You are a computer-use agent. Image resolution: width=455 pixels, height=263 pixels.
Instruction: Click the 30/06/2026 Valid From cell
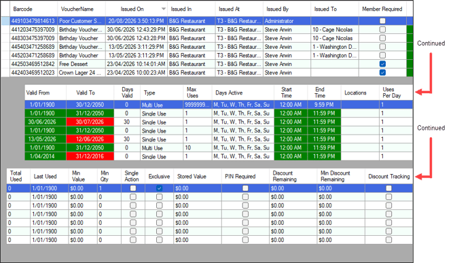pos(45,122)
